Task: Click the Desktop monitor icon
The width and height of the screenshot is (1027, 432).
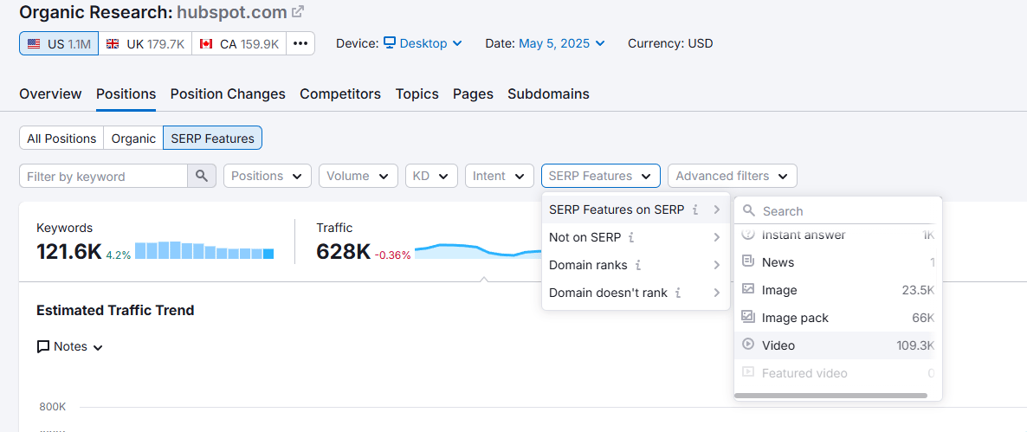Action: click(390, 43)
